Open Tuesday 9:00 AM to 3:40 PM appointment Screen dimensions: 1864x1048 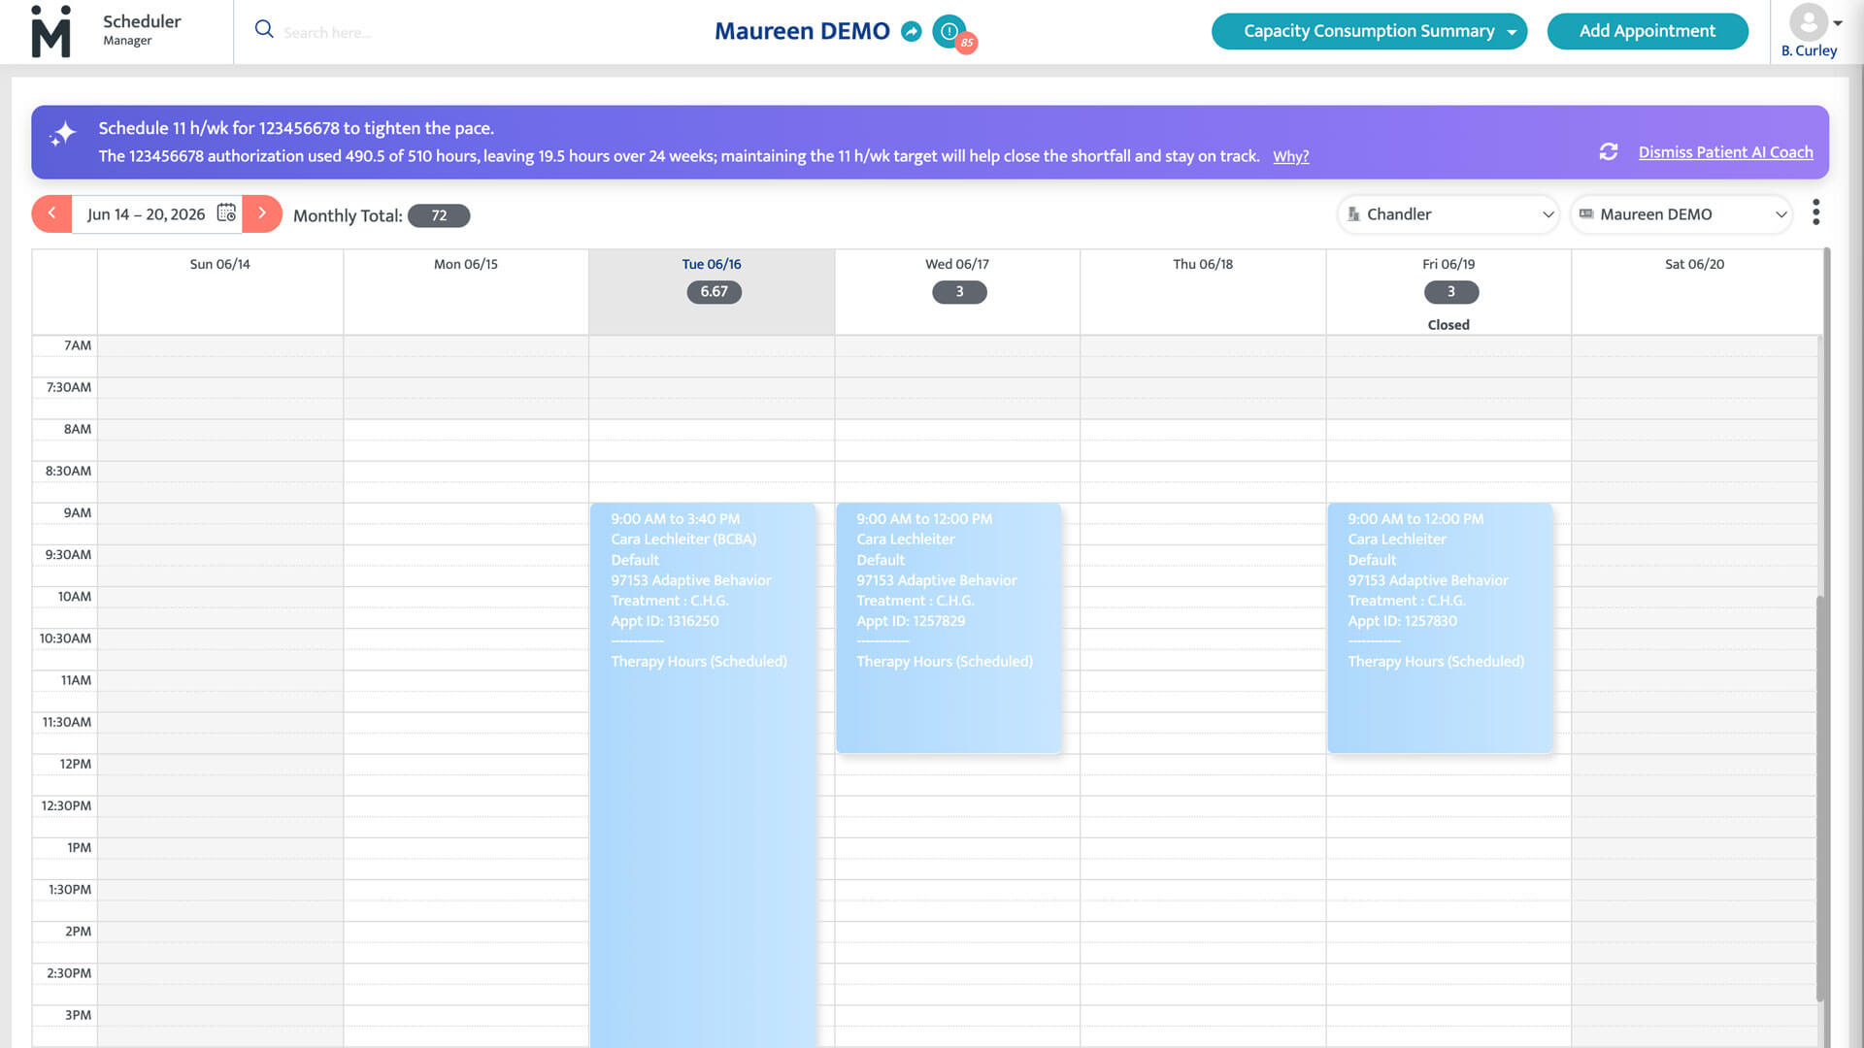[x=703, y=774]
